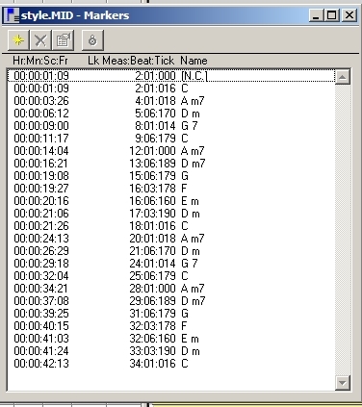Select the D m marker at 5:06:170
362x407 pixels.
(x=171, y=114)
